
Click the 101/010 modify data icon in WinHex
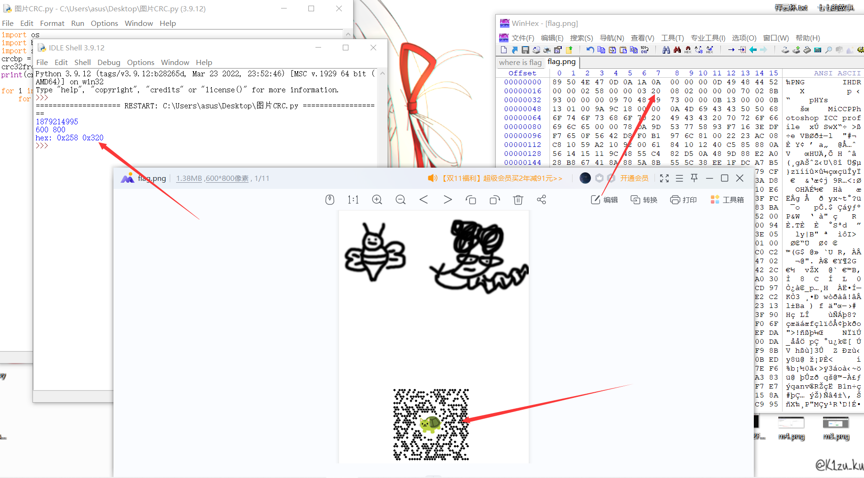[645, 50]
